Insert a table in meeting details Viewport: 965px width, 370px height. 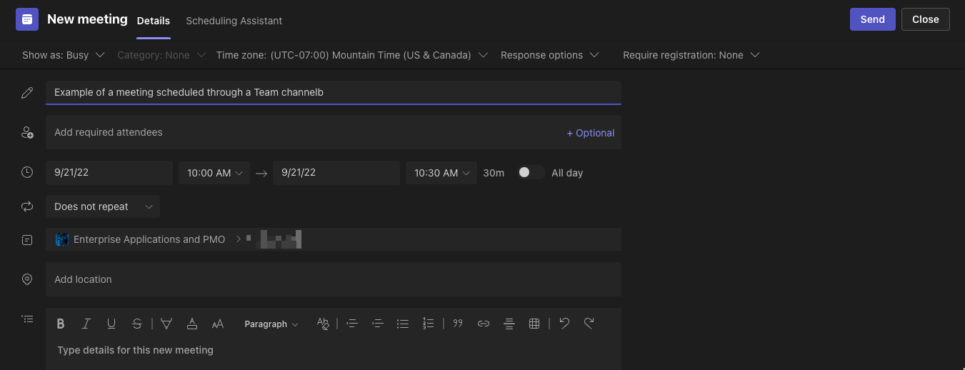[x=534, y=324]
